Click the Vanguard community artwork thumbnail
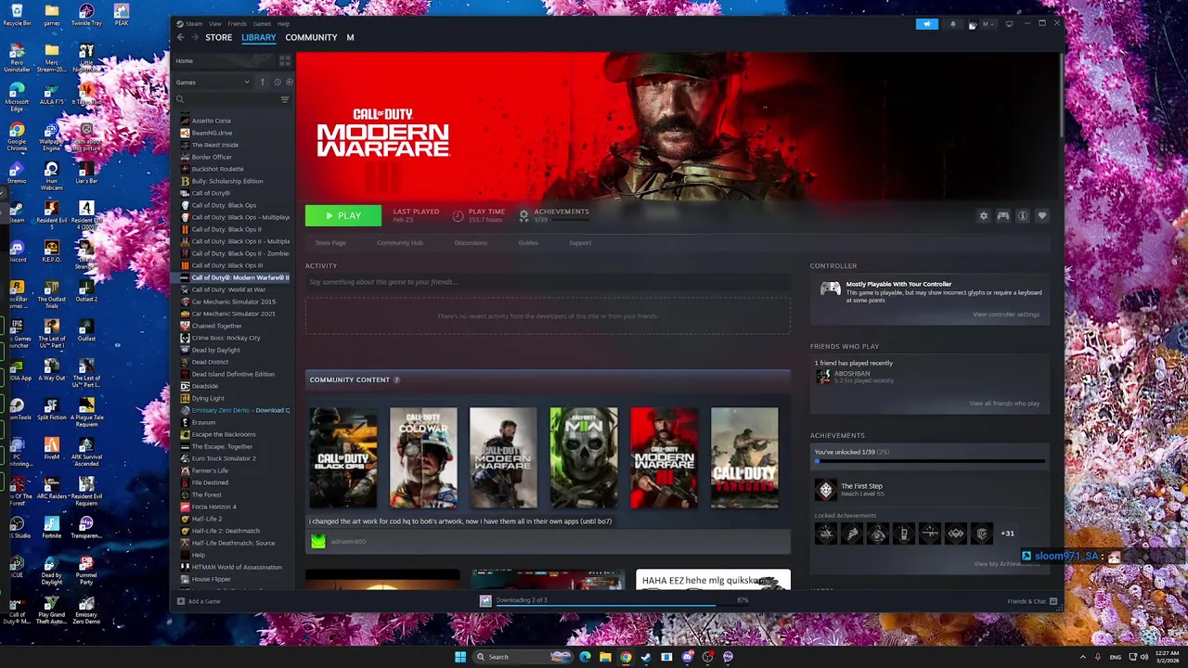This screenshot has width=1188, height=668. [744, 457]
